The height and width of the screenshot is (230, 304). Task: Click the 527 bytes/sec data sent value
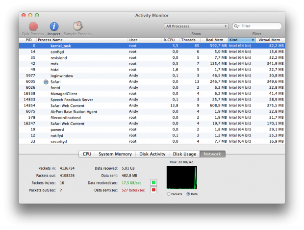[133, 190]
